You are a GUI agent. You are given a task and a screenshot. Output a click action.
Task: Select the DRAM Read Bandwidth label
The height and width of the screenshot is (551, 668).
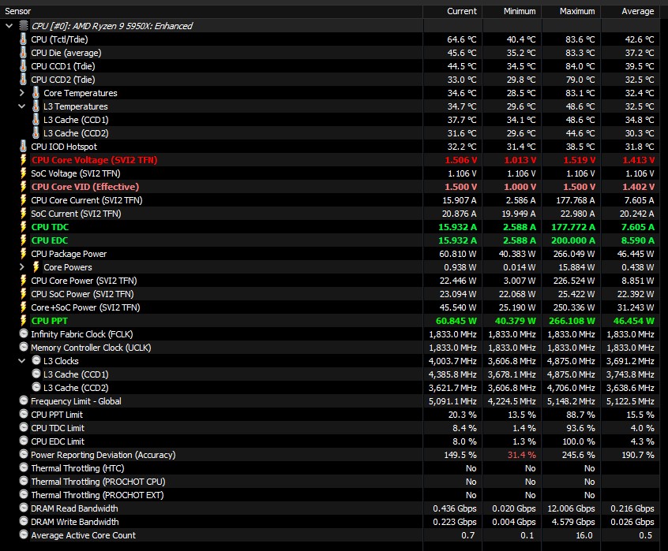[74, 508]
